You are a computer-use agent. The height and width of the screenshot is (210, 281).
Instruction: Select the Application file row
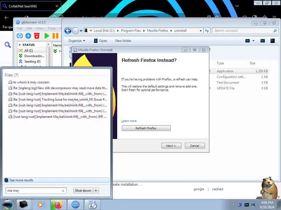point(239,71)
